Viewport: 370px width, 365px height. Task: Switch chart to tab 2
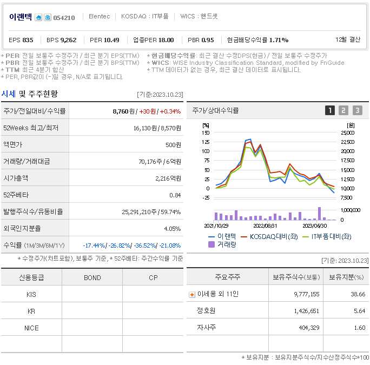343,110
